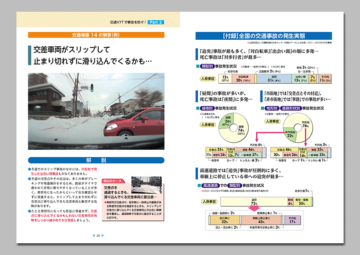Click the "一般単路 37%" bar cell
The width and height of the screenshot is (360, 255).
pyautogui.click(x=250, y=155)
